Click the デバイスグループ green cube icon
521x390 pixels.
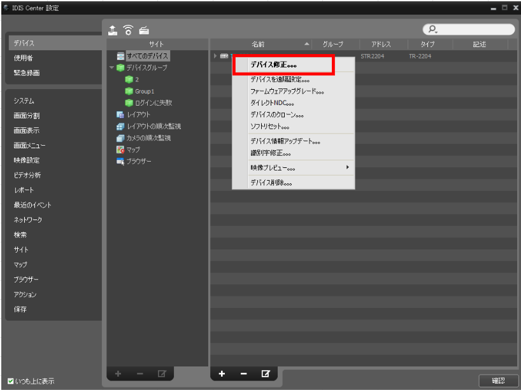[x=120, y=67]
